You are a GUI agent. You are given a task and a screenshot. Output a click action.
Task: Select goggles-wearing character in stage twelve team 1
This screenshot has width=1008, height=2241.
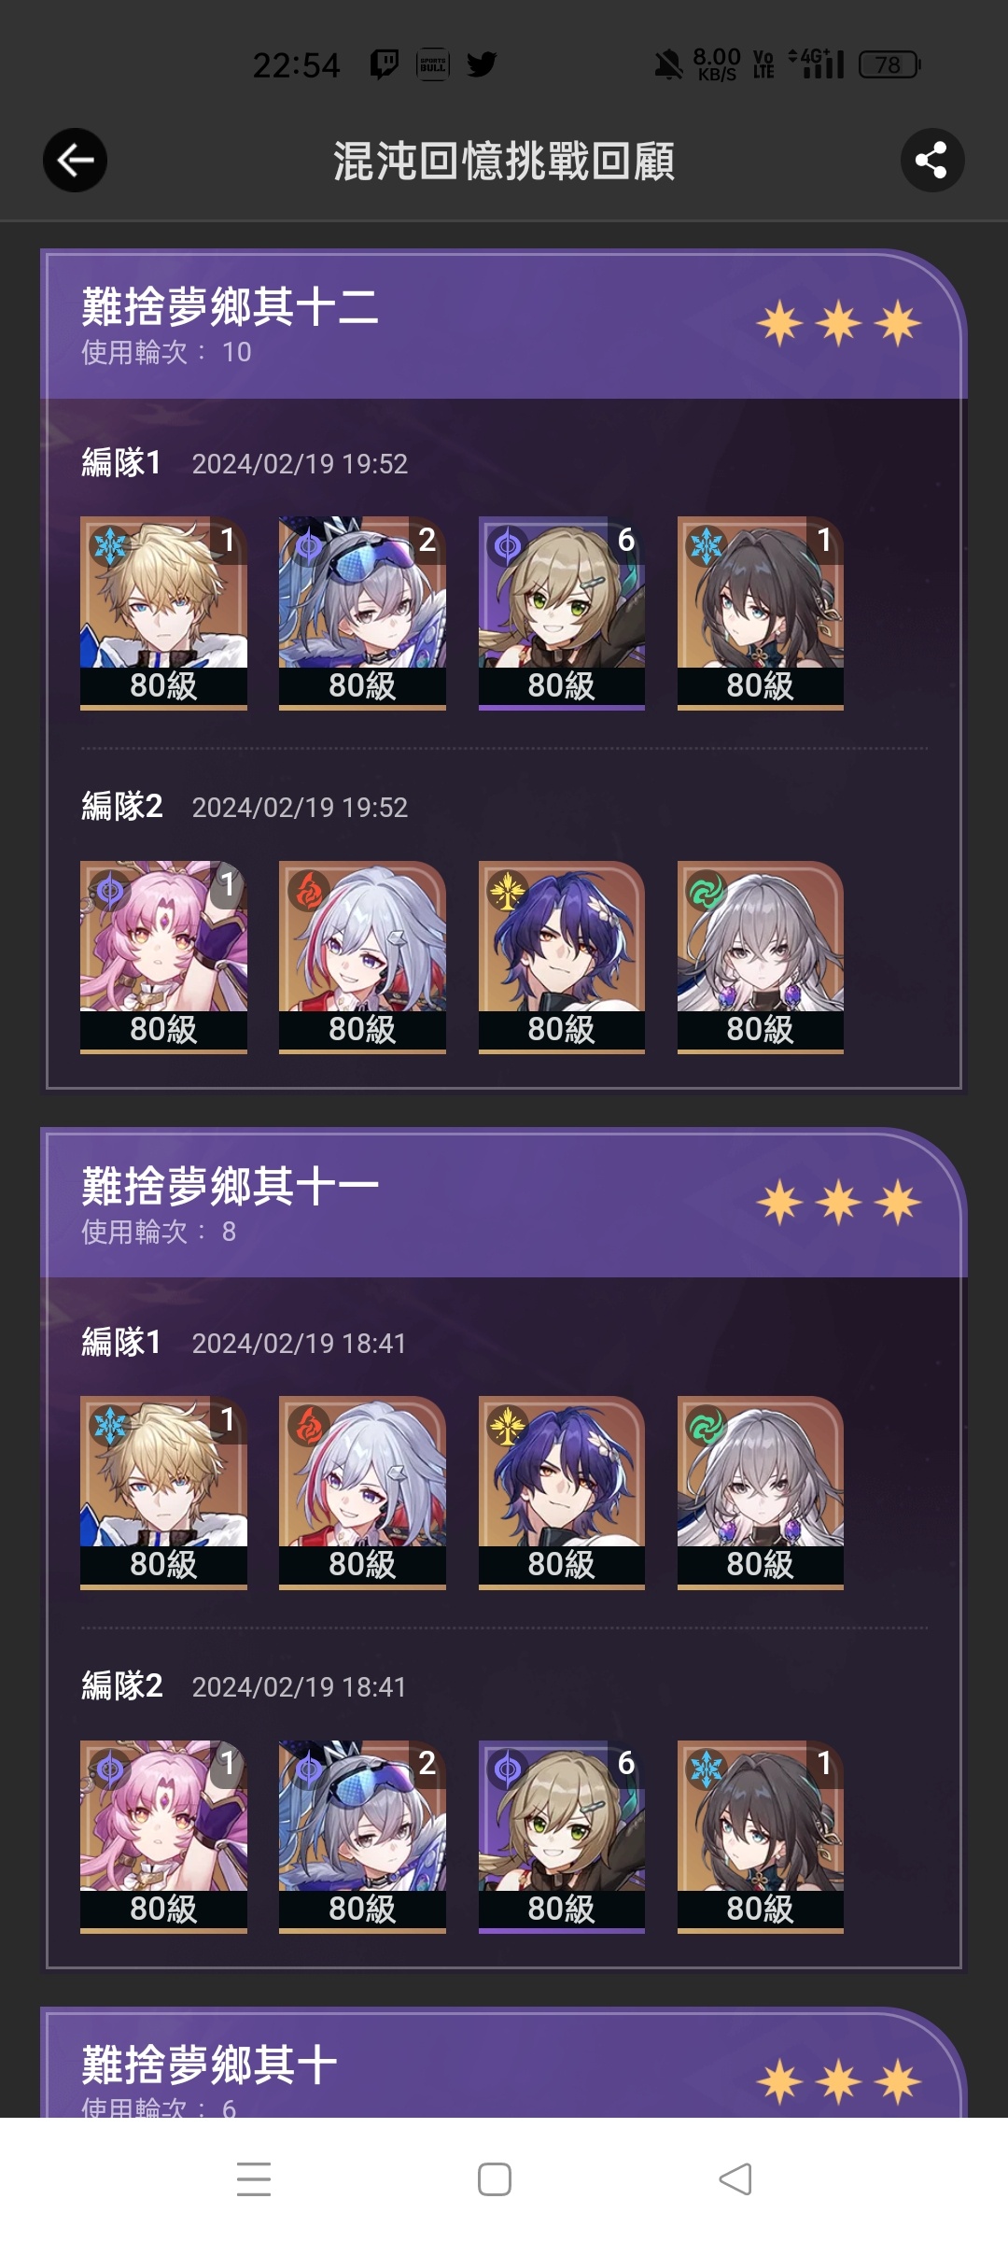(x=362, y=613)
